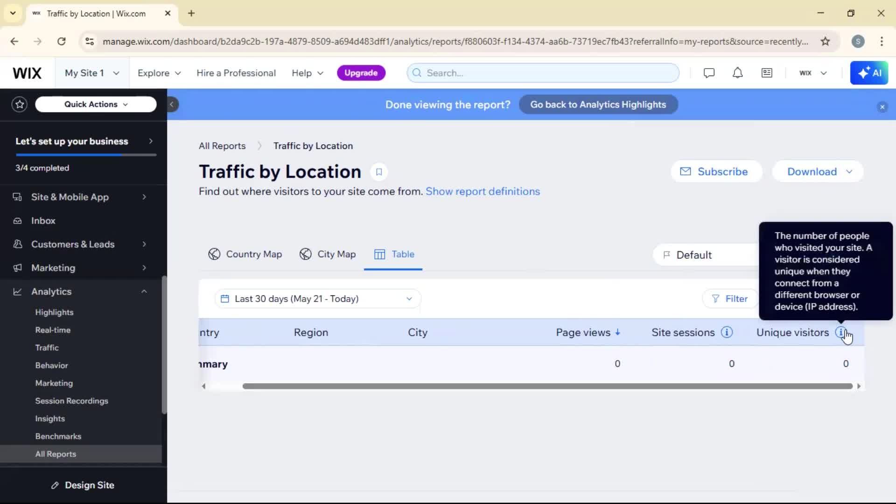The height and width of the screenshot is (504, 896).
Task: Switch to Country Map tab
Action: point(245,254)
